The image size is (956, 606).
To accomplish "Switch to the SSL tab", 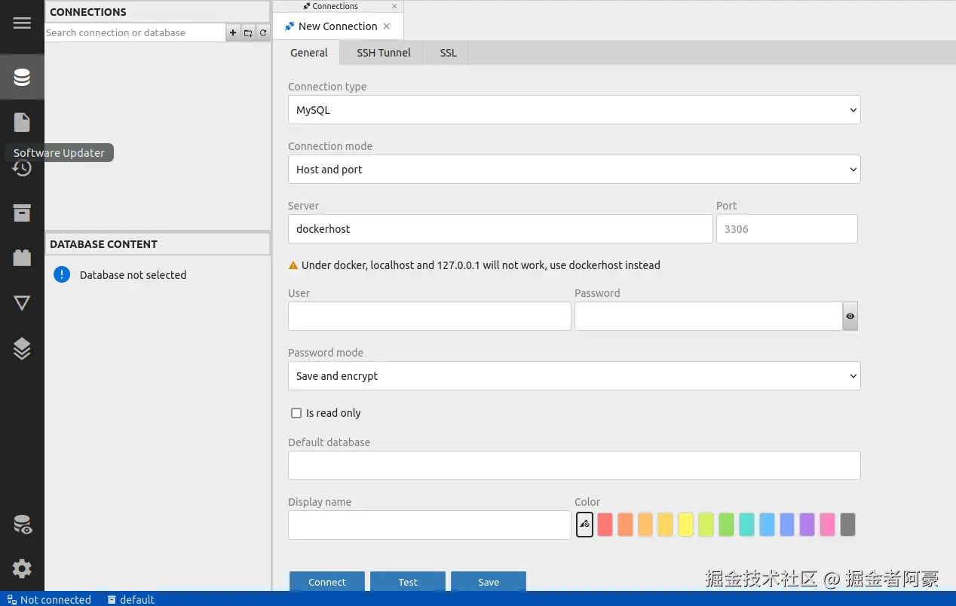I will 449,53.
